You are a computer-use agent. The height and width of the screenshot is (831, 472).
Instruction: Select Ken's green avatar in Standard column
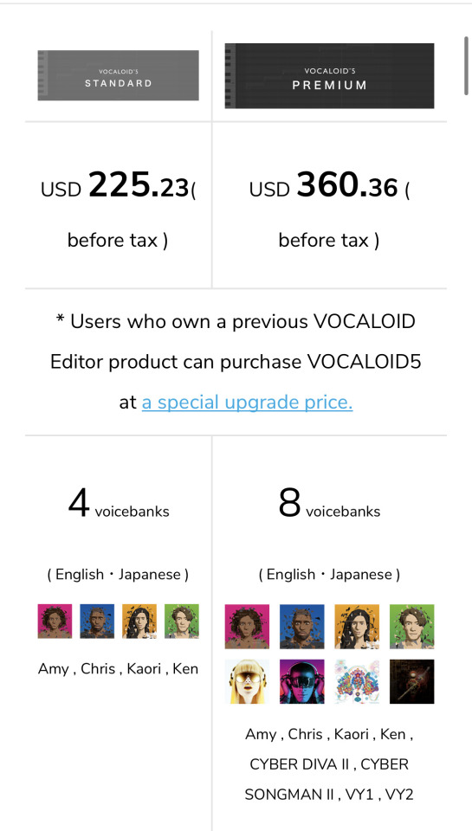coord(182,622)
